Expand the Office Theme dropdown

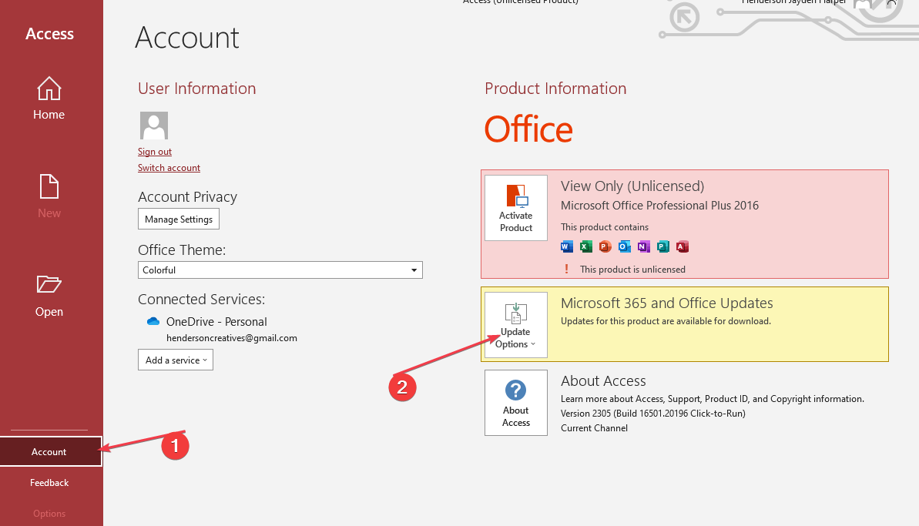280,270
